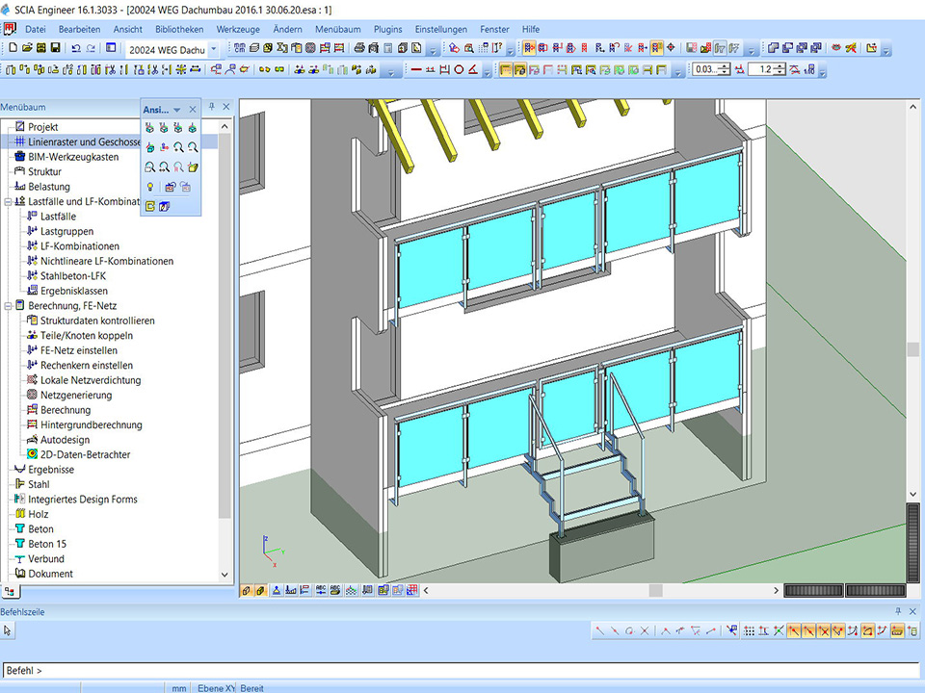Increase the 1.2 value with the spinner up arrow
Image resolution: width=925 pixels, height=693 pixels.
click(780, 65)
